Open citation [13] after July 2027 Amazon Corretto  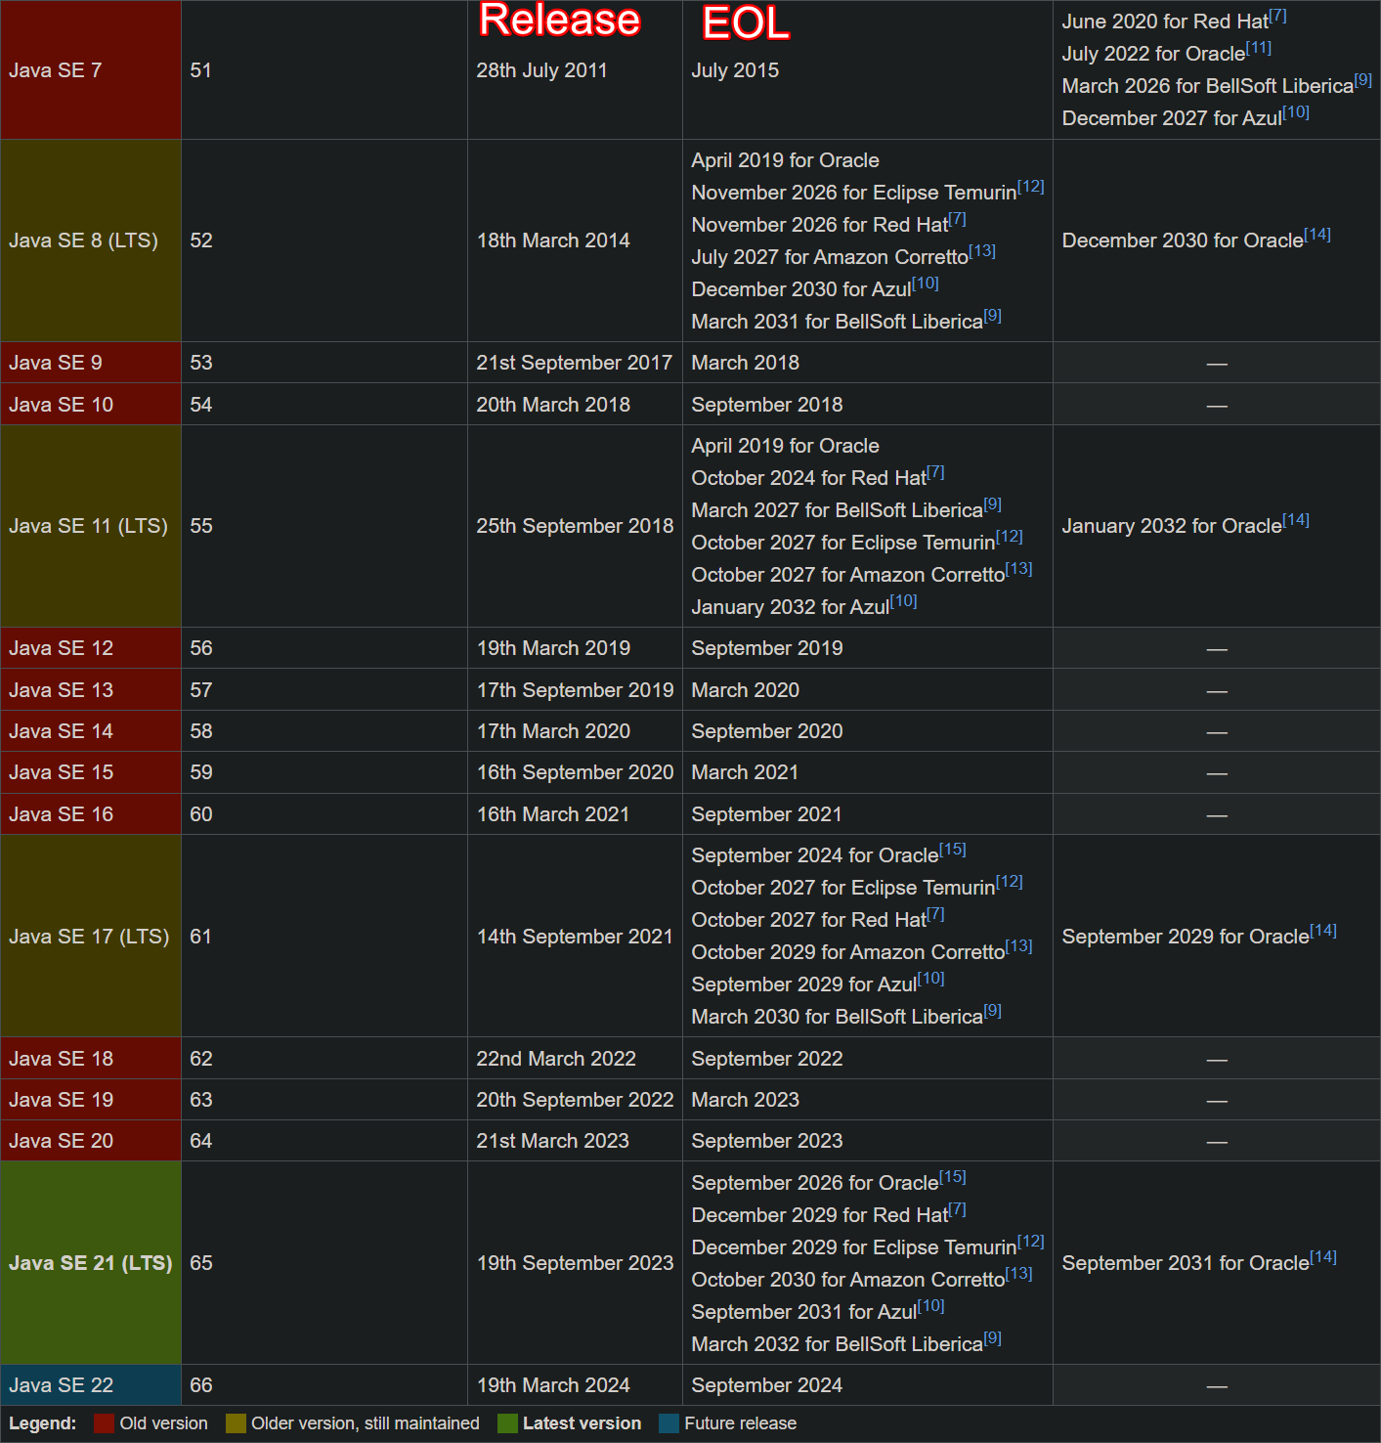click(x=982, y=251)
